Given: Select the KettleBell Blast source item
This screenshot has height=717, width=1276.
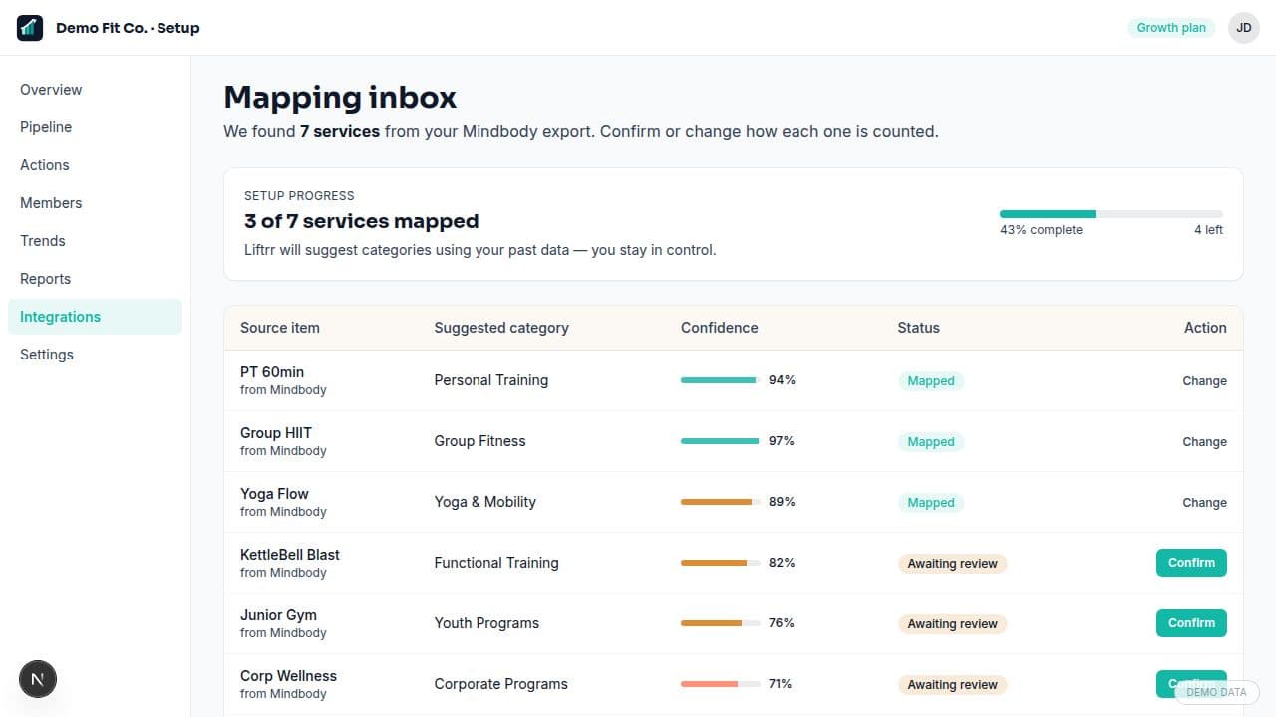Looking at the screenshot, I should click(x=290, y=555).
